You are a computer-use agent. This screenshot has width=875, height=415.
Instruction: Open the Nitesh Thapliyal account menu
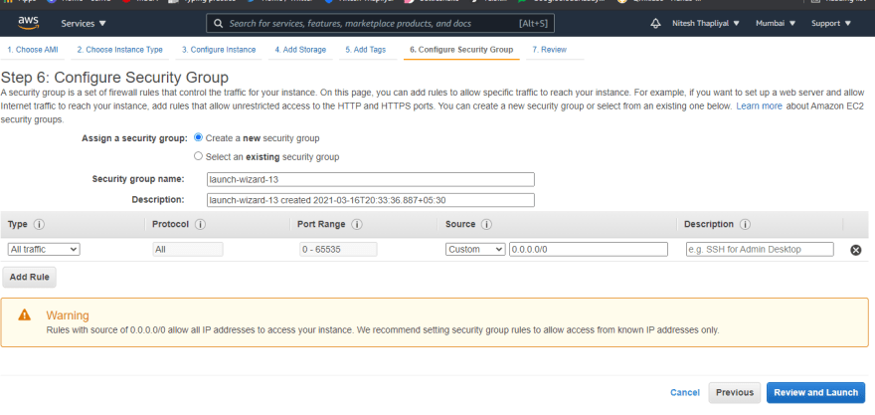[706, 24]
